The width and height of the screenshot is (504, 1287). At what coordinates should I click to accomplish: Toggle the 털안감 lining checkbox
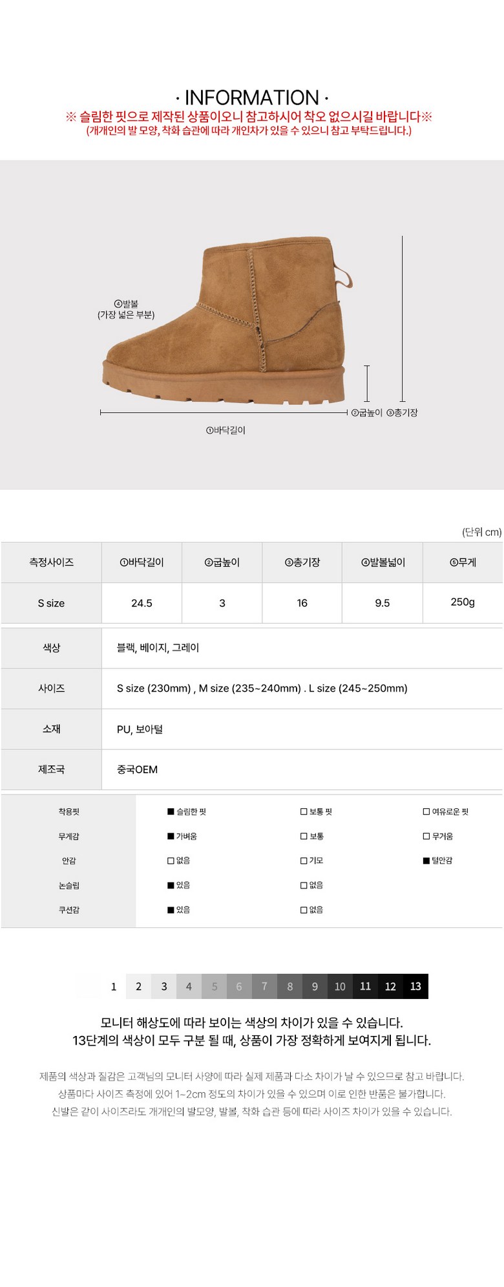[x=426, y=861]
